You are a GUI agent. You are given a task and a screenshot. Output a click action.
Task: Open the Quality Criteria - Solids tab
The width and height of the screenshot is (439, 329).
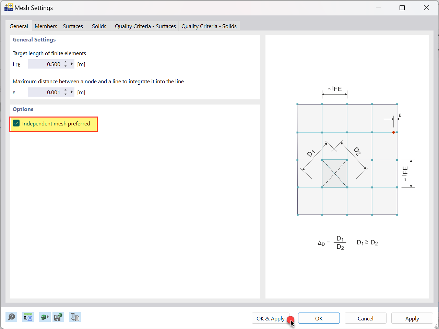coord(209,26)
